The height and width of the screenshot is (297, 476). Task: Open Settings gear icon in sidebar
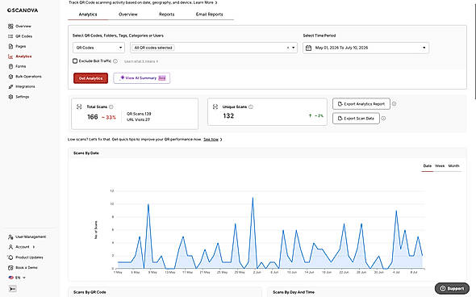pos(10,97)
